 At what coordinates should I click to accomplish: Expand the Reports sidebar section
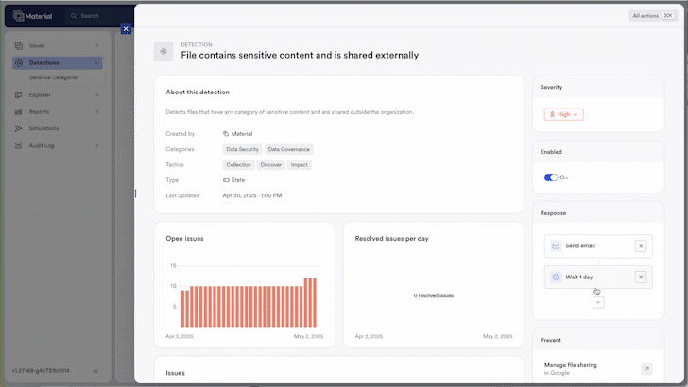(x=96, y=111)
